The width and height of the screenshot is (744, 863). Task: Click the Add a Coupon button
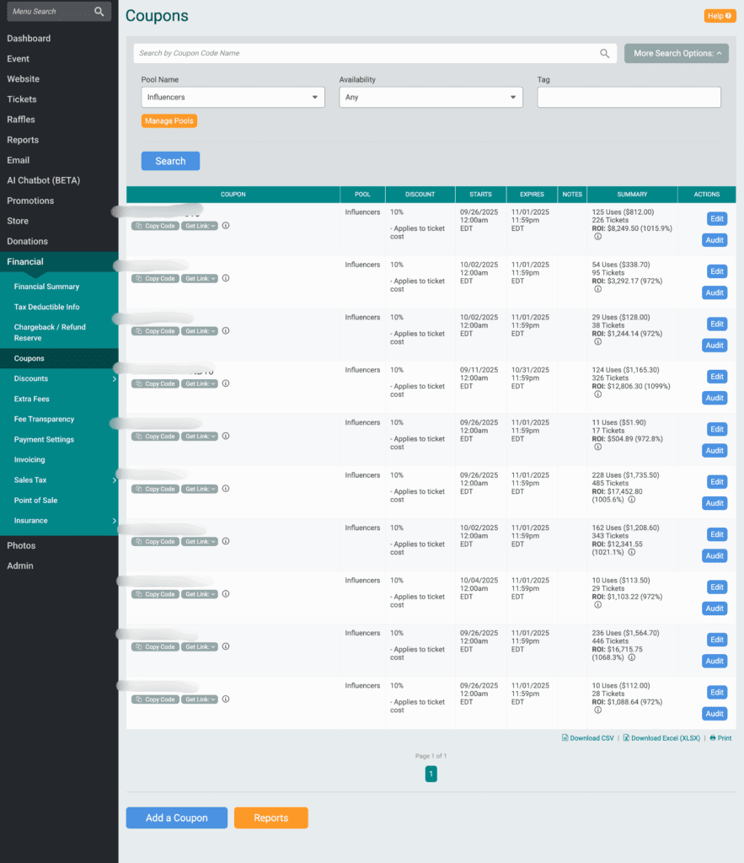tap(176, 817)
